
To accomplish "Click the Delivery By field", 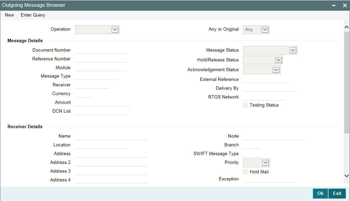I will pos(269,88).
